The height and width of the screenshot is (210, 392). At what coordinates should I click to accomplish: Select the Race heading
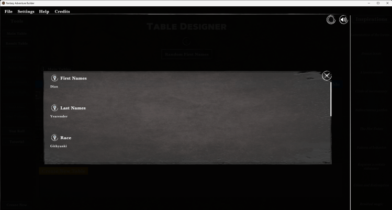[x=66, y=138]
